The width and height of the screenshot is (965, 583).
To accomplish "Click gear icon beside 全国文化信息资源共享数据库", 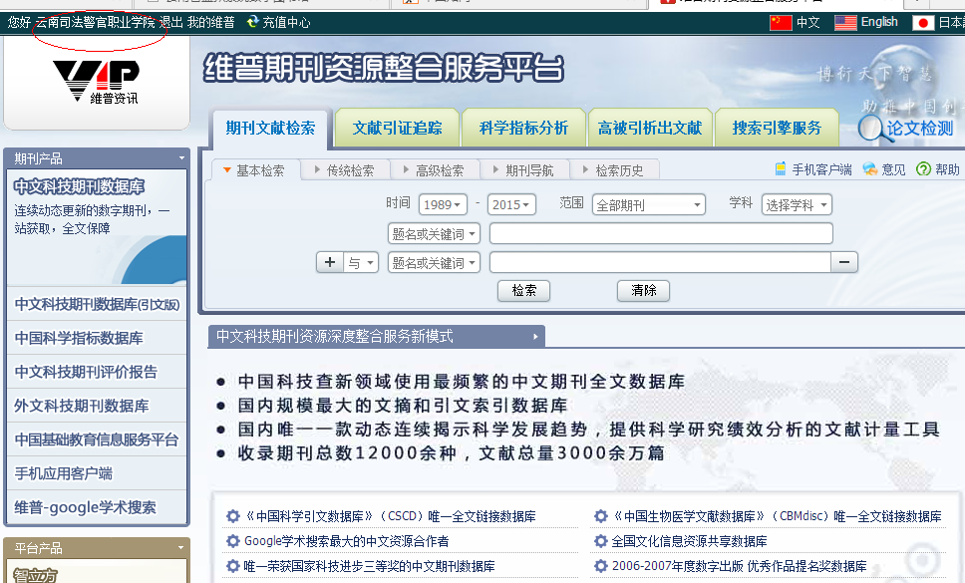I will click(x=601, y=541).
